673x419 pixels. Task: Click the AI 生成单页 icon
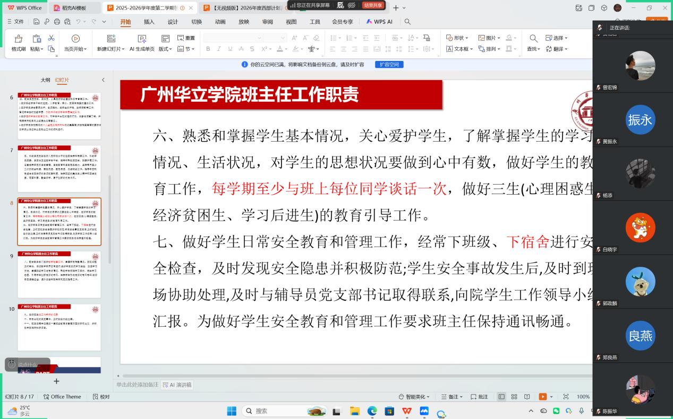click(x=142, y=39)
